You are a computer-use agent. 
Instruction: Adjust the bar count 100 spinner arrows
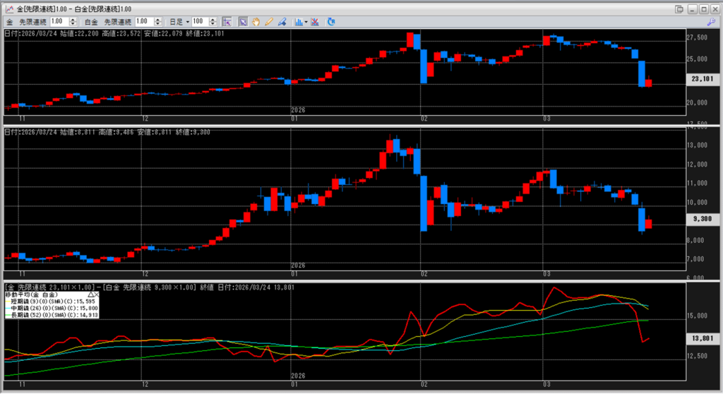pyautogui.click(x=213, y=22)
